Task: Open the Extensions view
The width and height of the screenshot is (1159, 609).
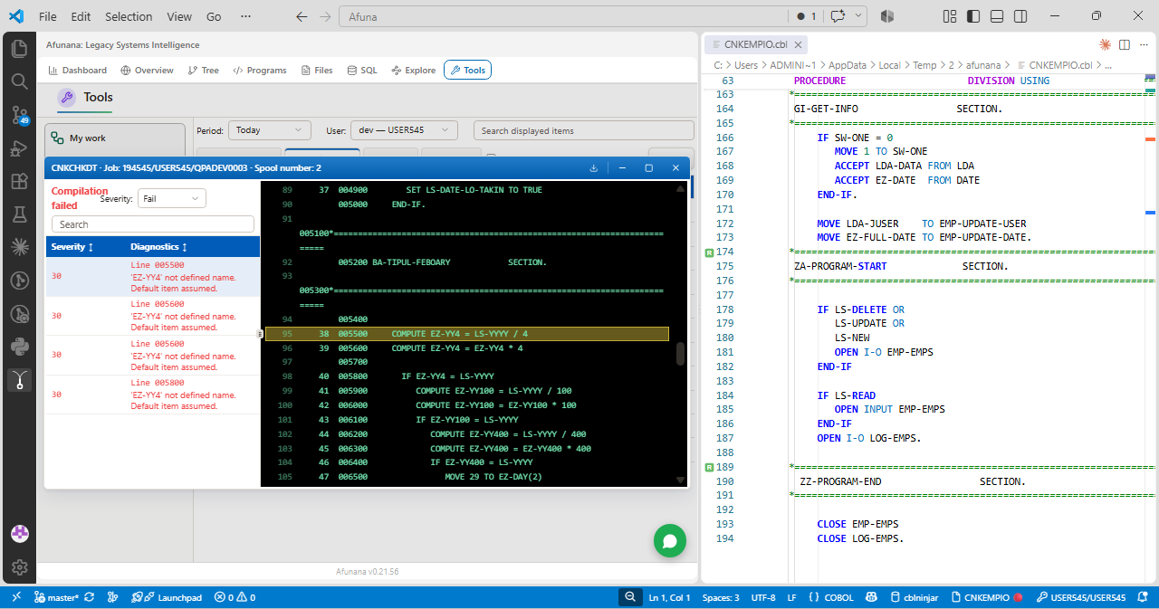Action: pyautogui.click(x=19, y=181)
